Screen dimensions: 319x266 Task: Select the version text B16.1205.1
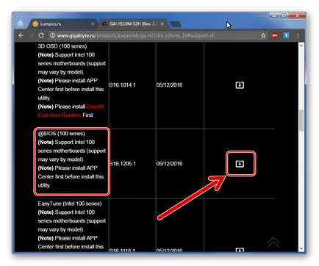click(123, 164)
